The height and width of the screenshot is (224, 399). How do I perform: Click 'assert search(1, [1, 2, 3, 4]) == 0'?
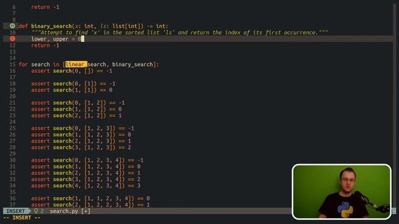tap(85, 166)
